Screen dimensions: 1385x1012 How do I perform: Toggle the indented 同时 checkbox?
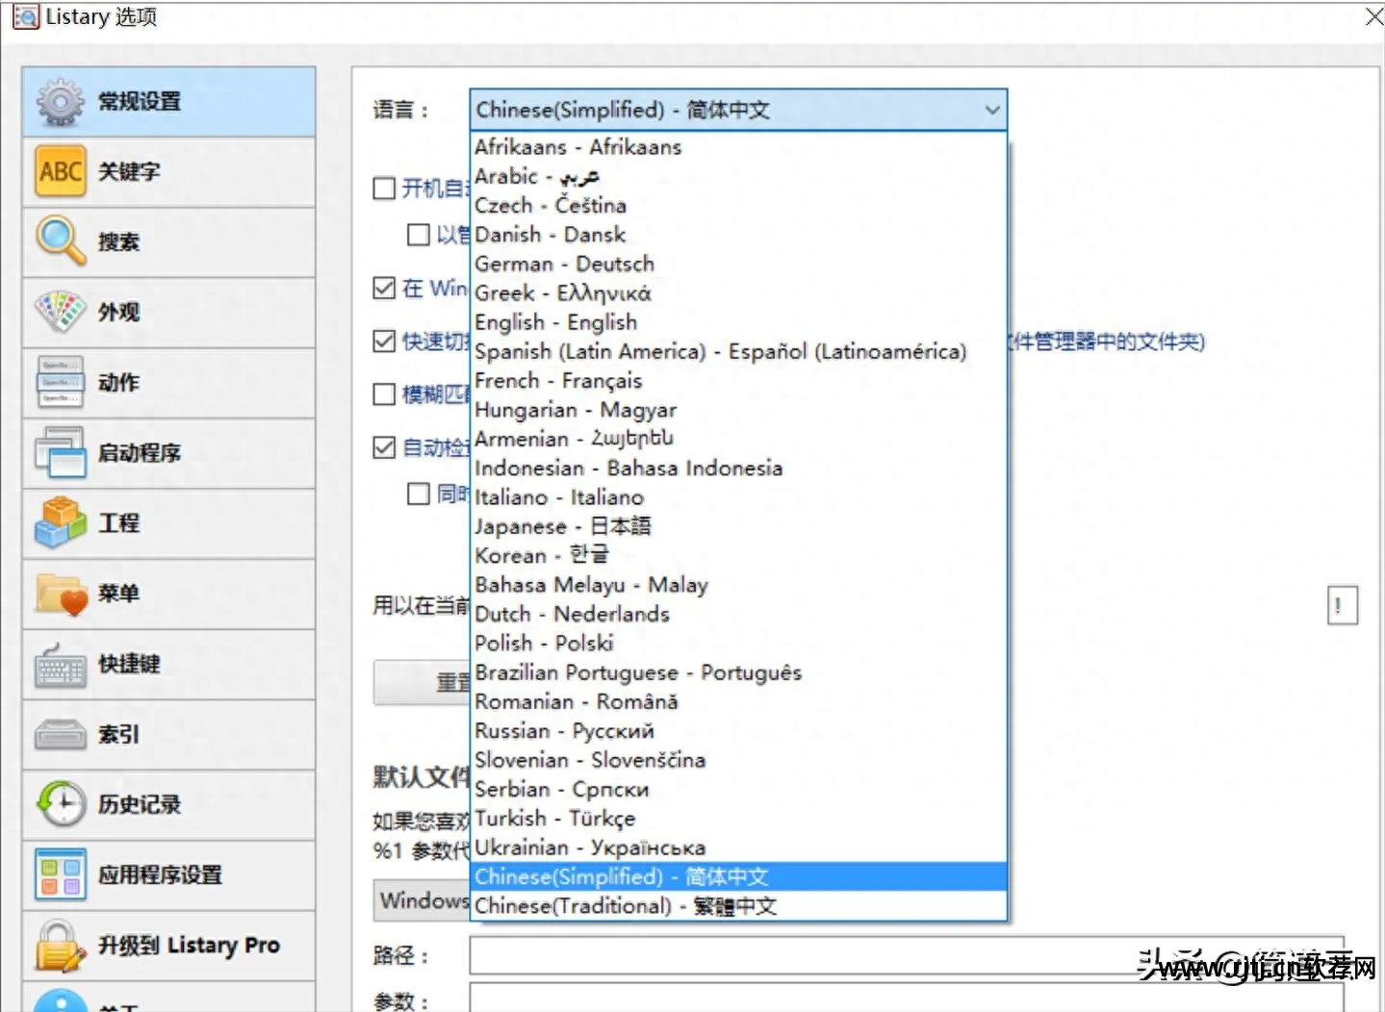click(x=419, y=493)
